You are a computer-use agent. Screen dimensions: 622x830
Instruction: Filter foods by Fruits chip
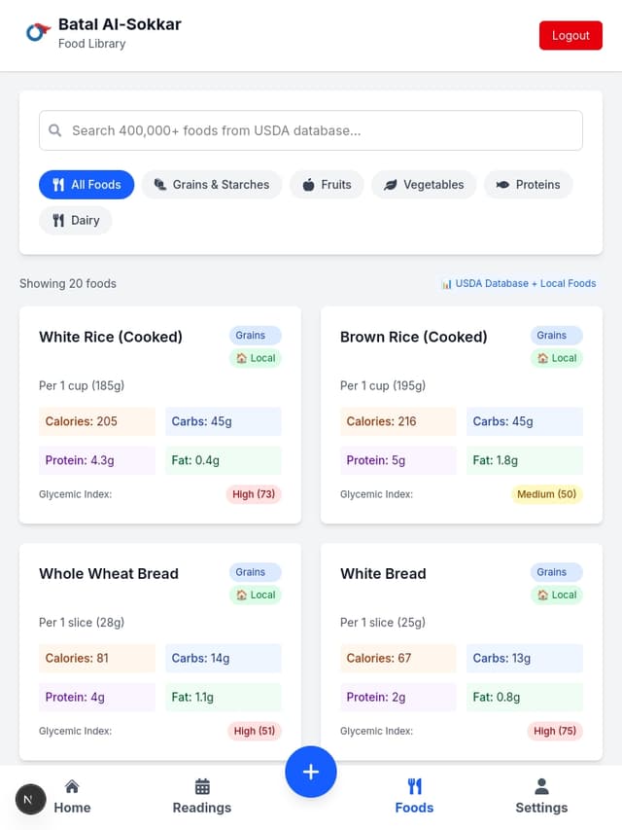click(x=327, y=185)
